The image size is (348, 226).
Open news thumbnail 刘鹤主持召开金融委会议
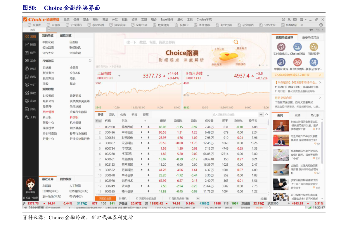(281, 125)
